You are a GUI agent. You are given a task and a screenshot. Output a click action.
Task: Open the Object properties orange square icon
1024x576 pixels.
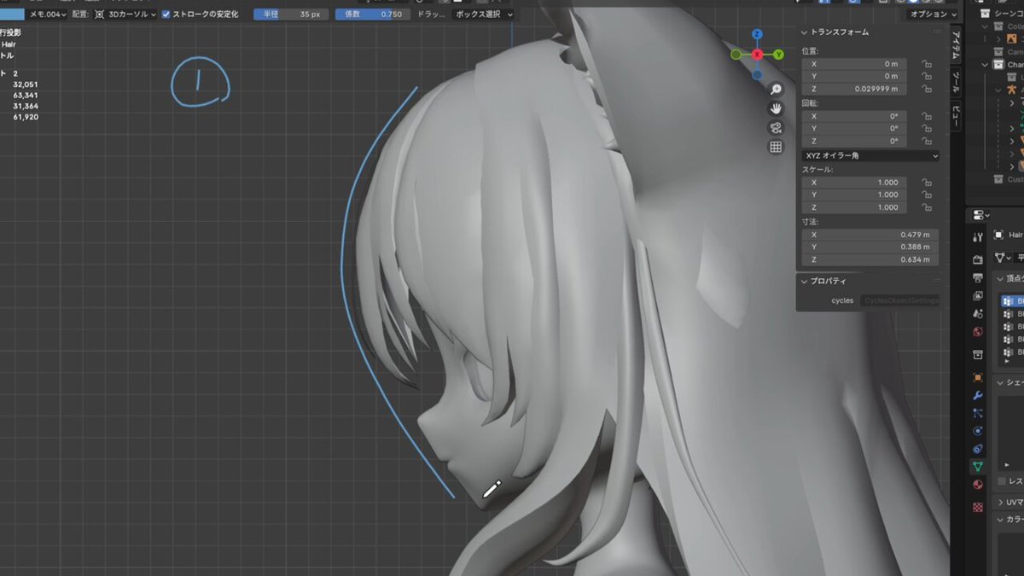[978, 377]
